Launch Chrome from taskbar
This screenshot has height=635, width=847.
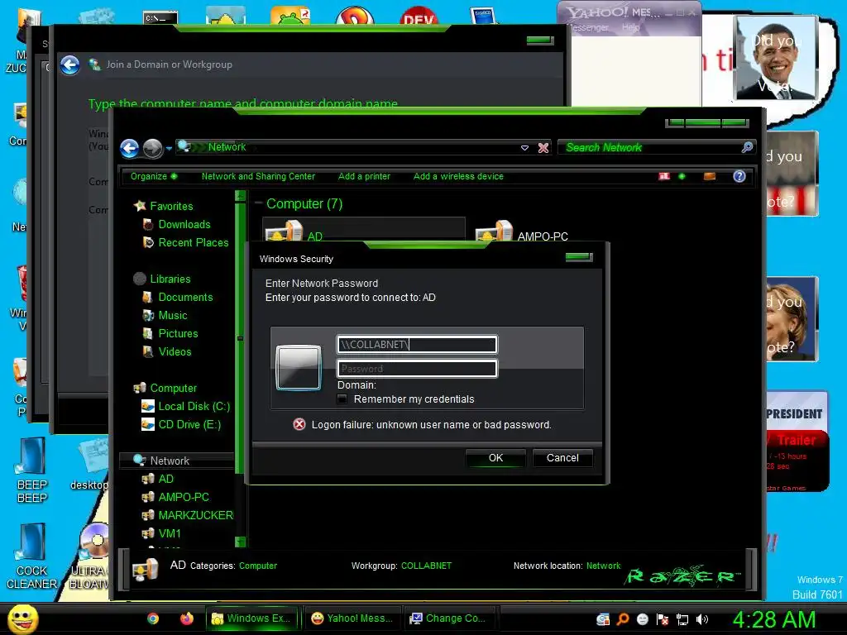(153, 618)
